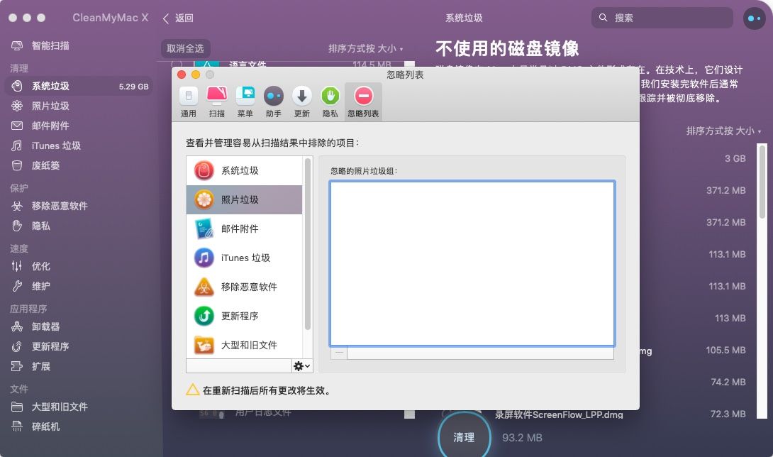Open 卸载器 in the main sidebar
Screen dimensions: 773x457
pos(79,326)
